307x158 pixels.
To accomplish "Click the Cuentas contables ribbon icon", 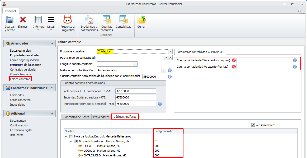I will [107, 20].
